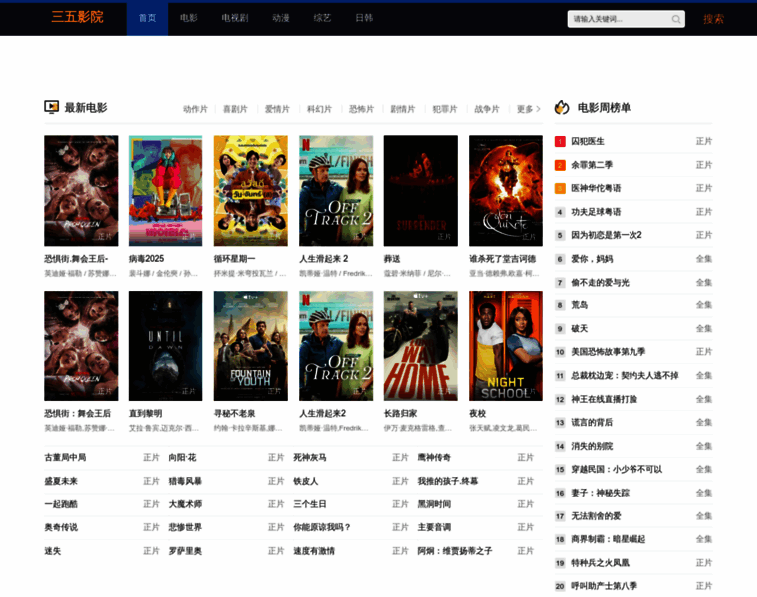Click the orange 搜索 button
757x597 pixels.
(x=713, y=19)
